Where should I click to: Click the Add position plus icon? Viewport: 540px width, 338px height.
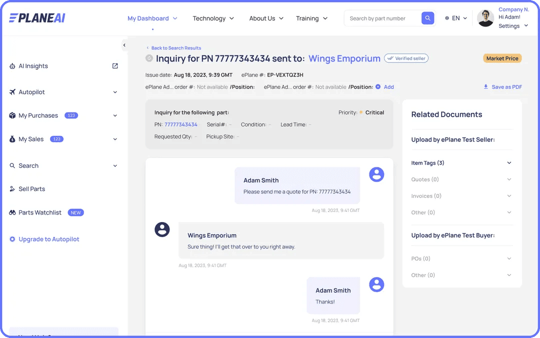[378, 87]
